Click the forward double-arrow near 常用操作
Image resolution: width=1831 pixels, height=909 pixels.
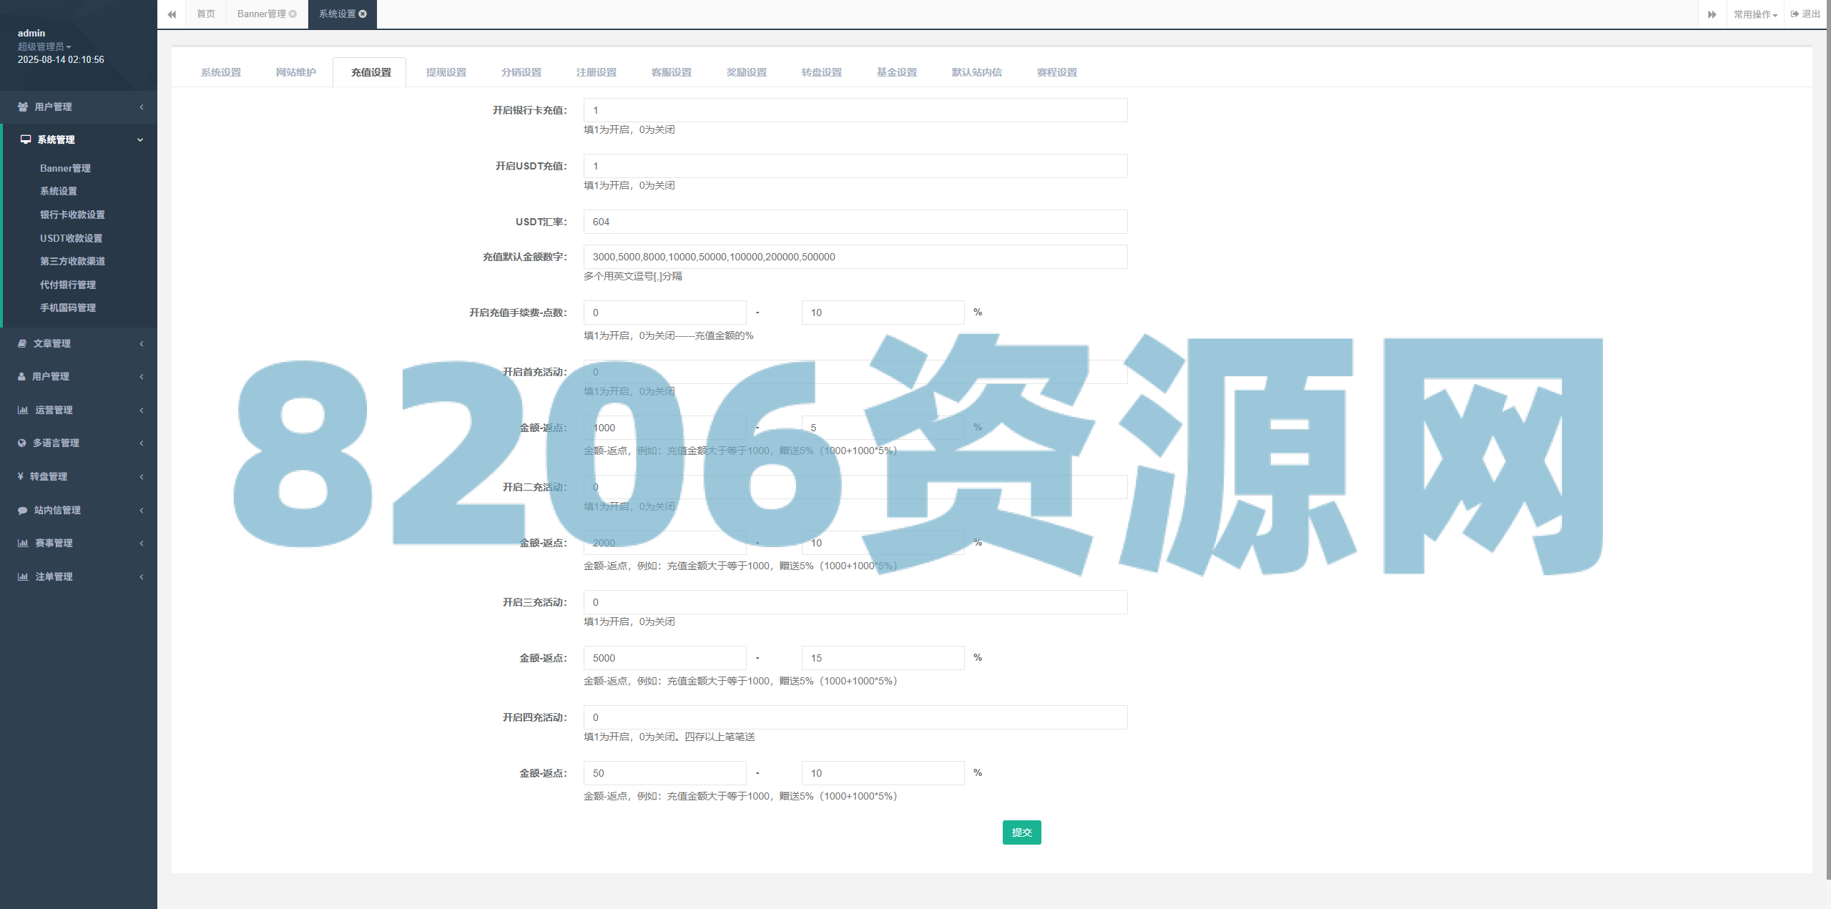pyautogui.click(x=1712, y=14)
